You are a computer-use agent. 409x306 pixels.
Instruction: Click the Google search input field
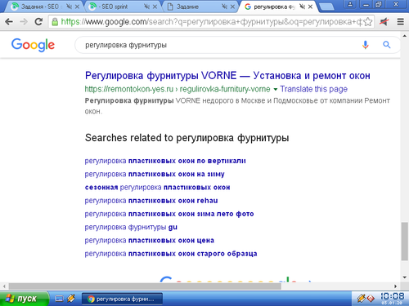pyautogui.click(x=218, y=45)
